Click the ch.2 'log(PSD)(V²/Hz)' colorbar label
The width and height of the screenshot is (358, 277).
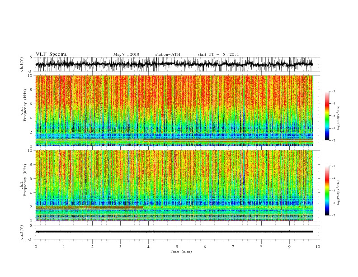pyautogui.click(x=338, y=192)
